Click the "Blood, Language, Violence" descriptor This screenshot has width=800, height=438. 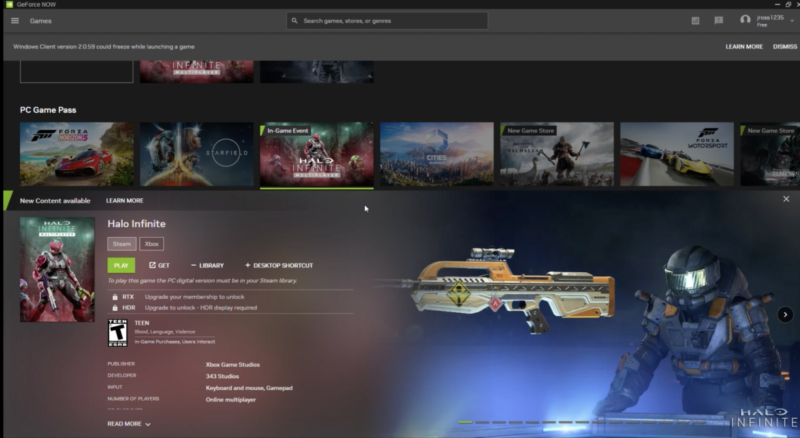click(165, 331)
